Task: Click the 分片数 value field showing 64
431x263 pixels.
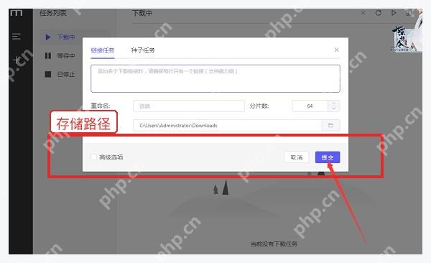Action: pos(310,106)
